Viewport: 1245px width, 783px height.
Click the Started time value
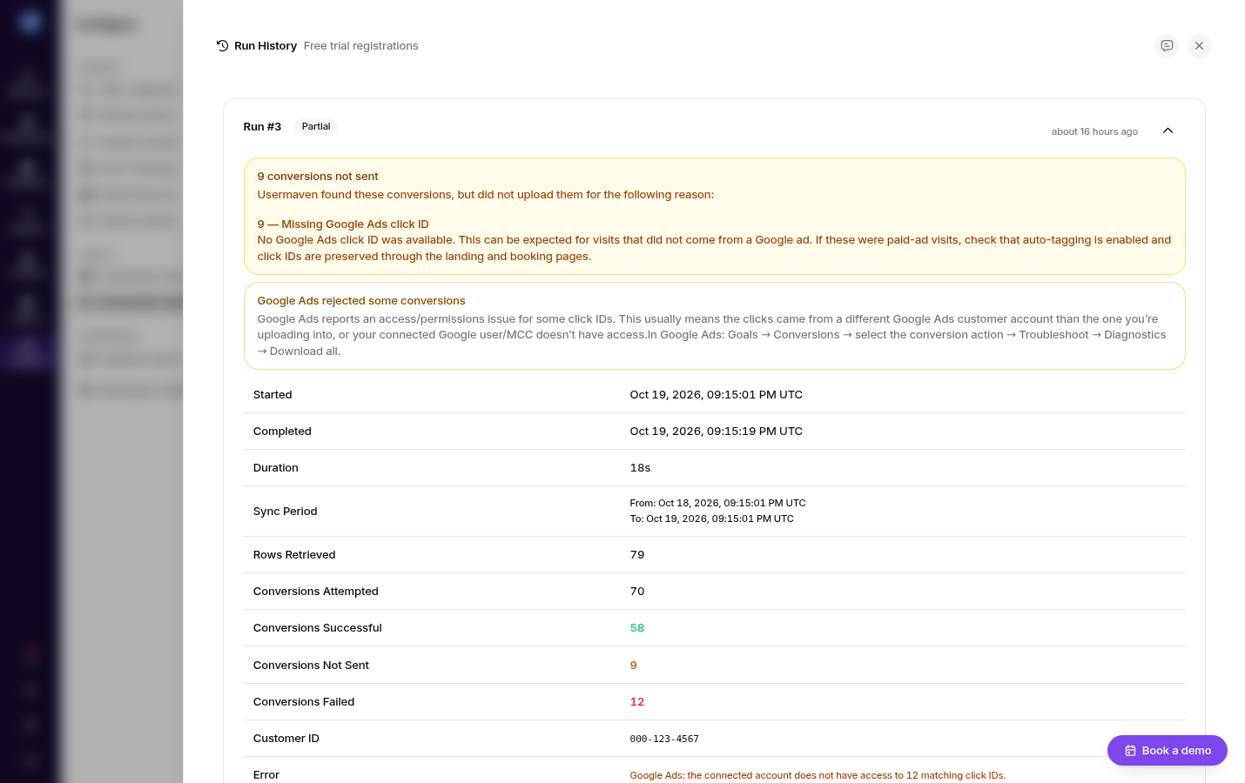tap(717, 395)
